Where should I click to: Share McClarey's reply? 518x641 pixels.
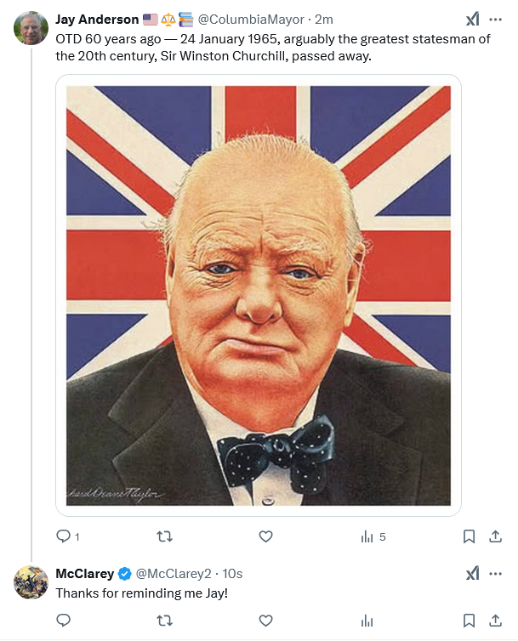494,621
